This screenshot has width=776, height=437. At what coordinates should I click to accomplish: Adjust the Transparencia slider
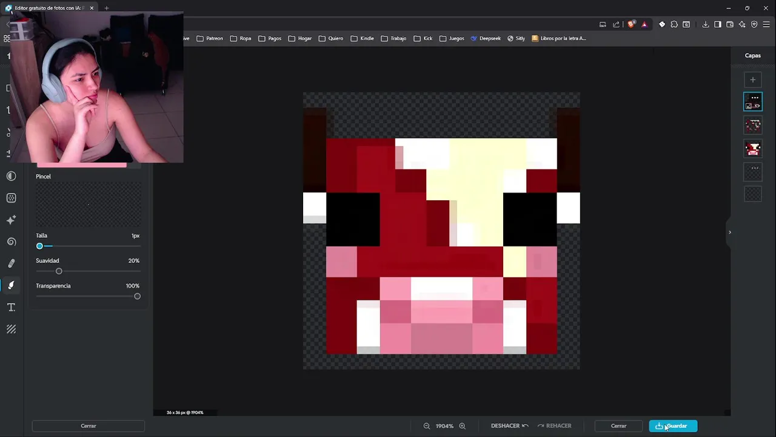tap(89, 296)
